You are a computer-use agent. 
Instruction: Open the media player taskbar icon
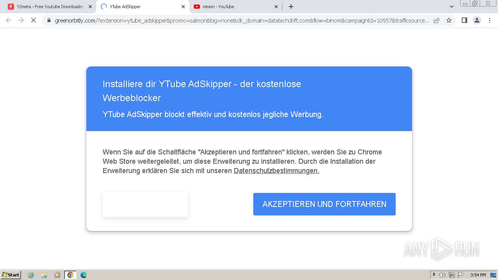[57, 275]
